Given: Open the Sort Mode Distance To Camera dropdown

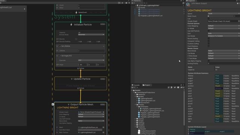Looking at the screenshot, I should tap(224, 36).
